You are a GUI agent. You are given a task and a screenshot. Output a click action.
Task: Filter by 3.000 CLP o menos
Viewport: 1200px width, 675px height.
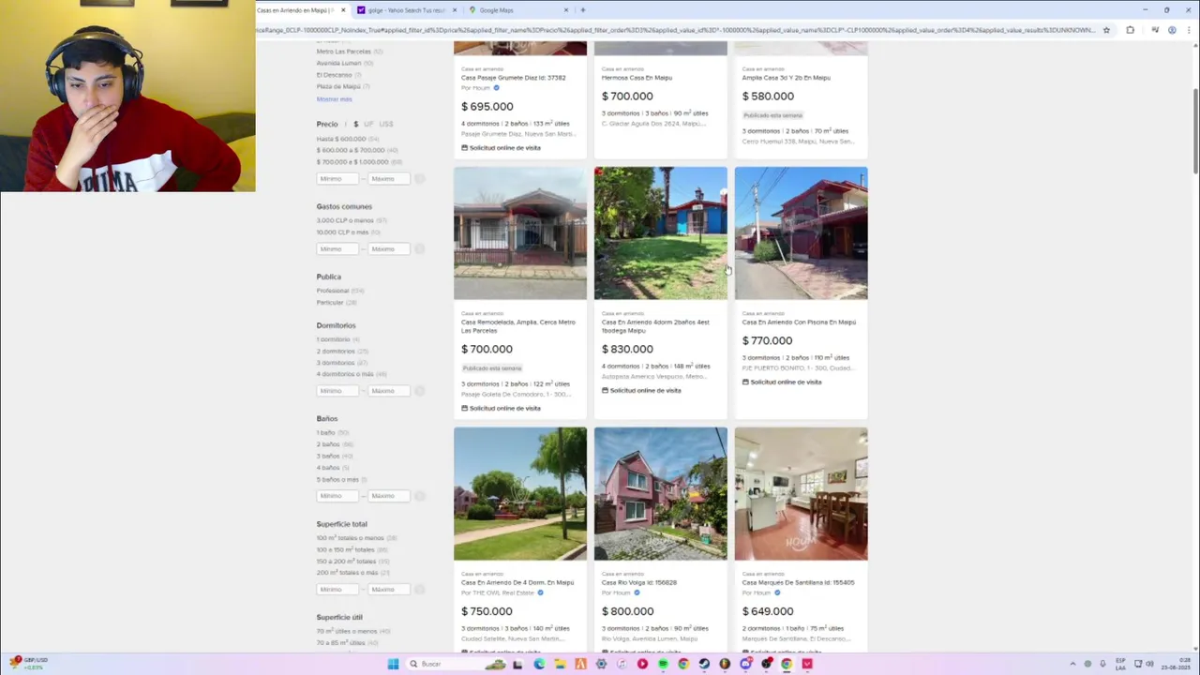click(345, 220)
